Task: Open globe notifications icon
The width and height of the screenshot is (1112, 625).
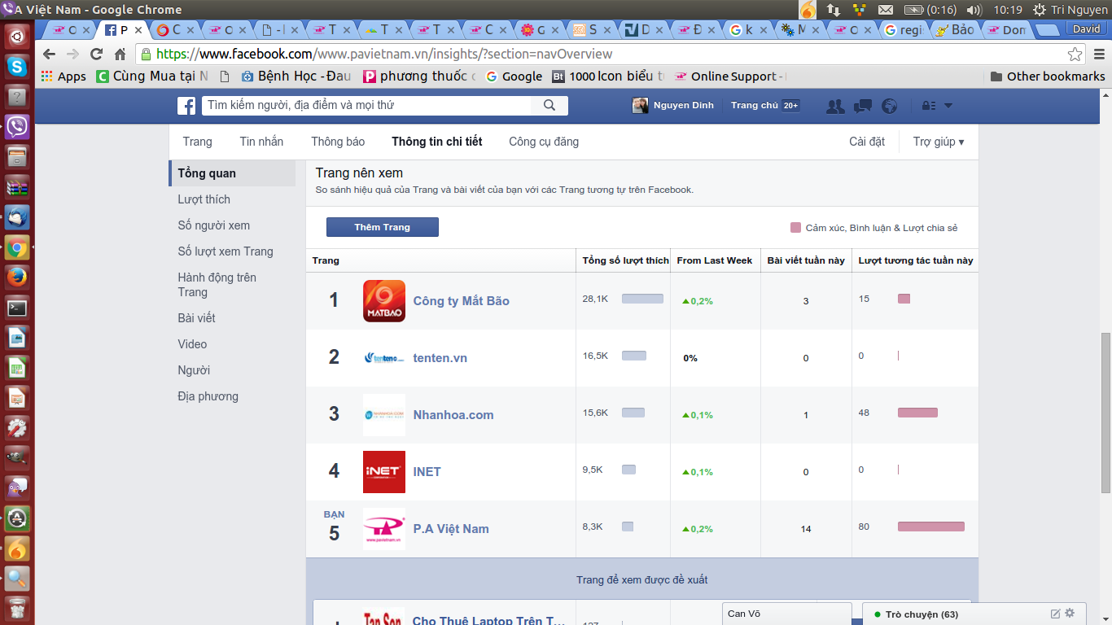Action: tap(889, 106)
